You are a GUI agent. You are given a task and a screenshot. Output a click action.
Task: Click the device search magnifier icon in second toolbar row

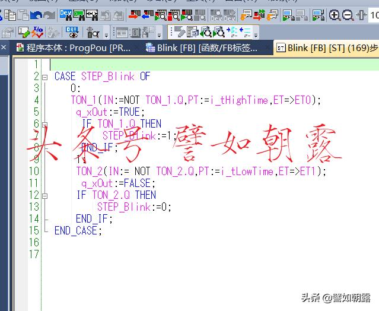pyautogui.click(x=93, y=32)
